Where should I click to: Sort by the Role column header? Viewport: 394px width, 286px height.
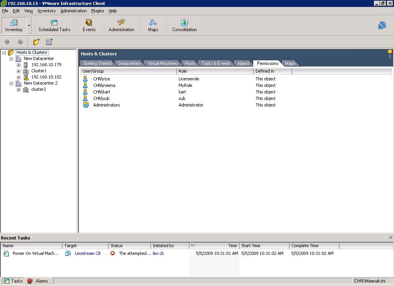point(215,71)
